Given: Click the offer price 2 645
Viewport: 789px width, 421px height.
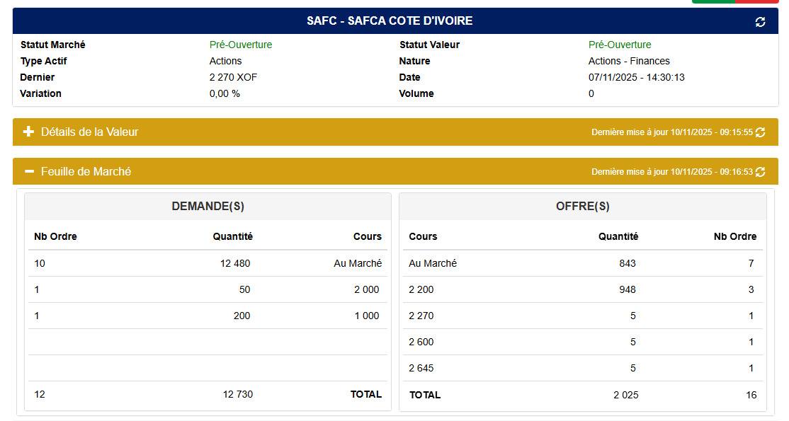Looking at the screenshot, I should [421, 368].
